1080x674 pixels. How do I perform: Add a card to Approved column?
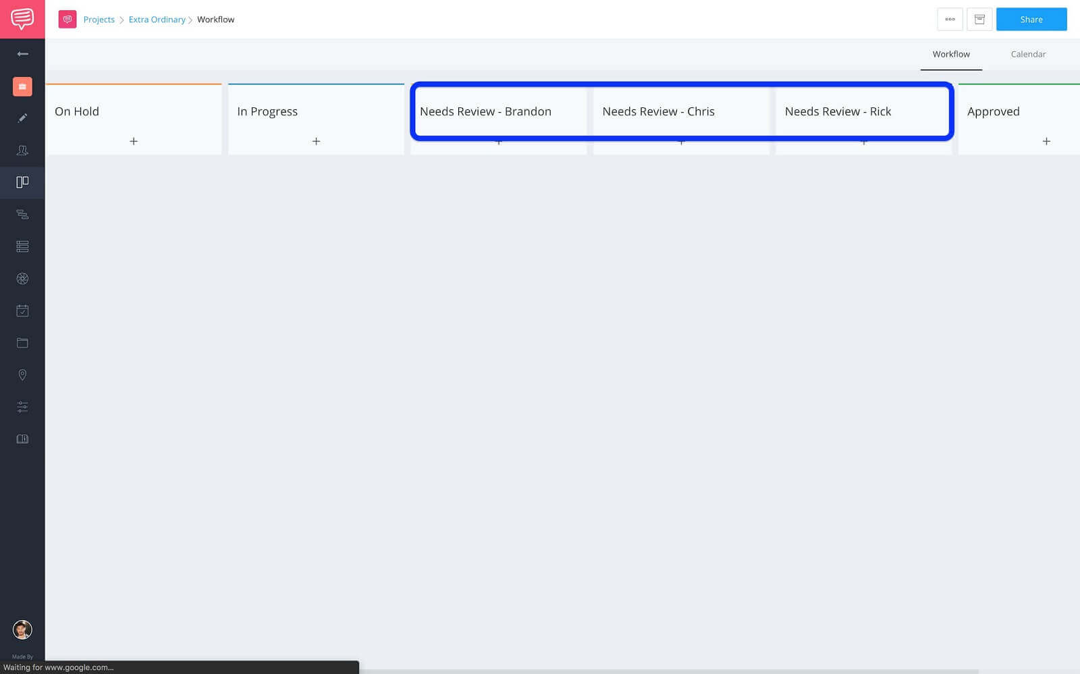[x=1046, y=141]
